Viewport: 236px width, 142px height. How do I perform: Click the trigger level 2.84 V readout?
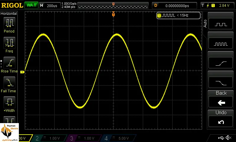tap(224, 6)
